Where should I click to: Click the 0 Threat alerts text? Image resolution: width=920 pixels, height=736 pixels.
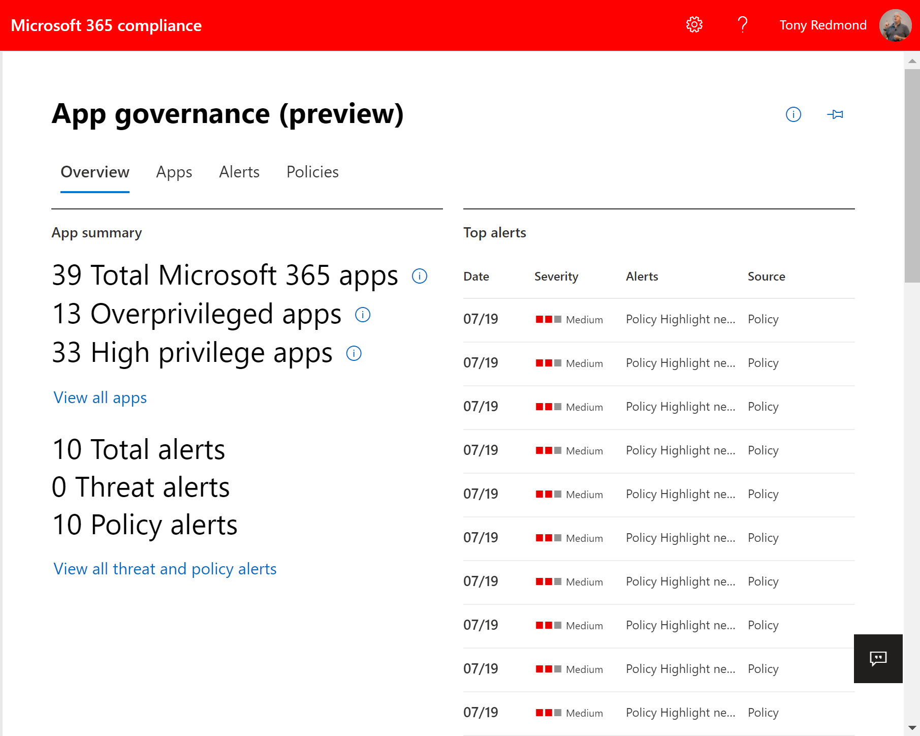[141, 487]
